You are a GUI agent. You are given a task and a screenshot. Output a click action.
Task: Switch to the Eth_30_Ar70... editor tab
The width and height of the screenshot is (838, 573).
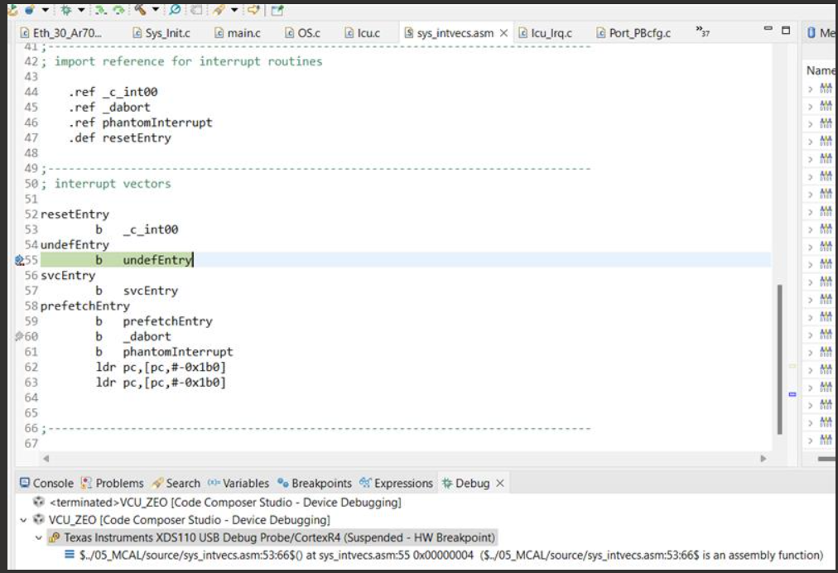tap(60, 33)
